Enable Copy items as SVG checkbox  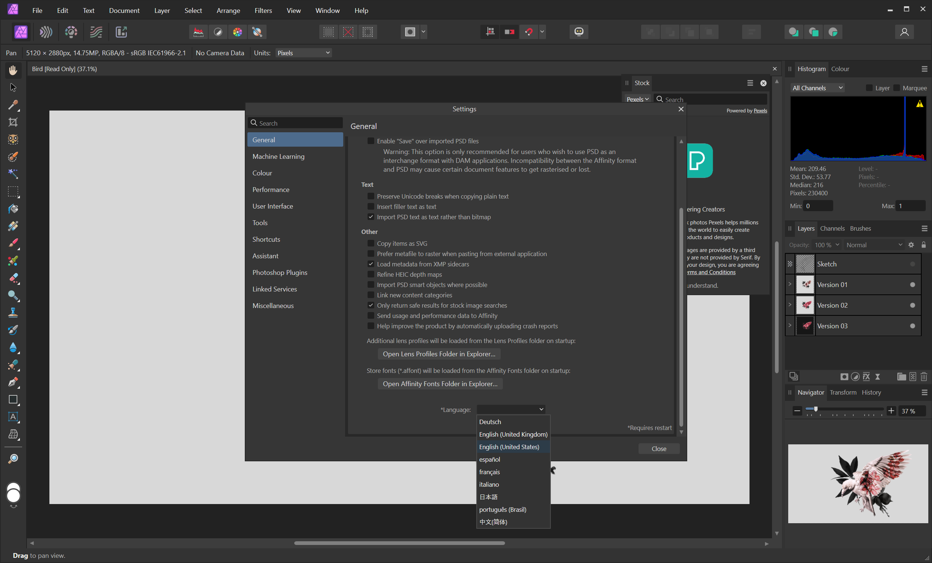point(371,244)
